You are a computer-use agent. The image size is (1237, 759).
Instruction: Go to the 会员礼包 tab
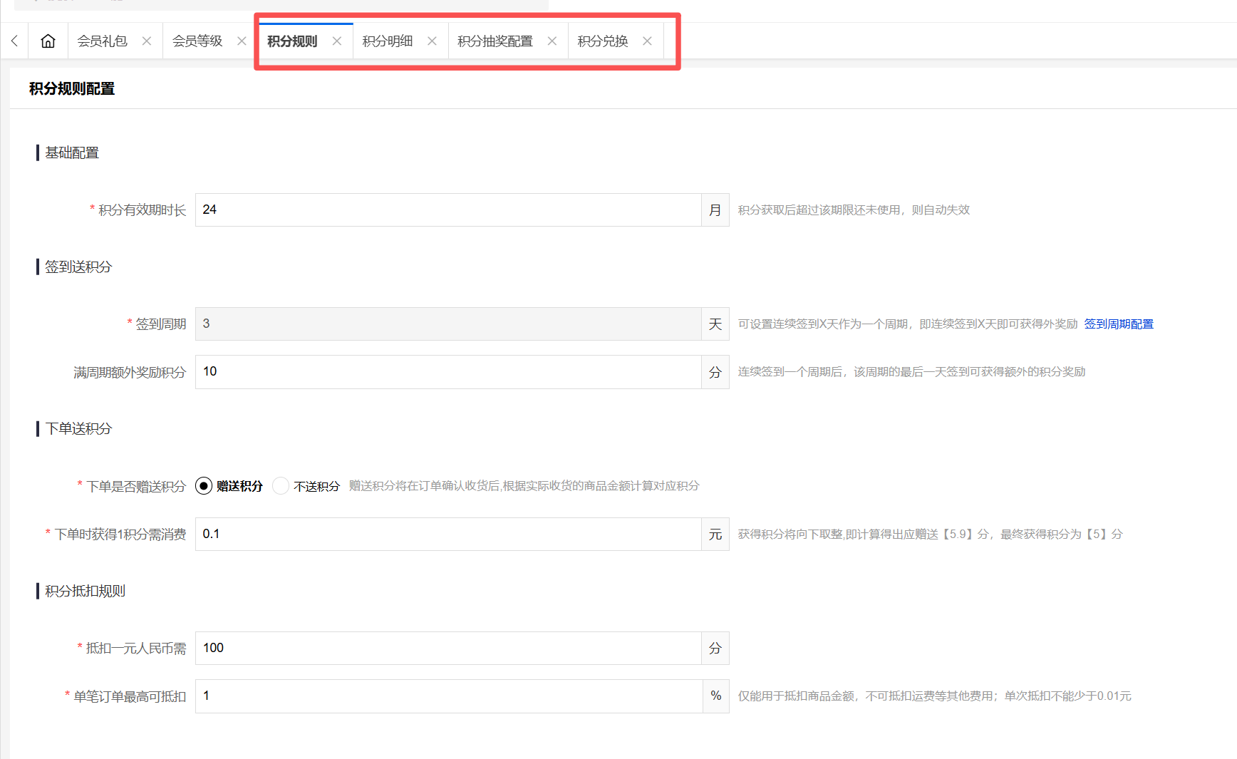click(103, 41)
